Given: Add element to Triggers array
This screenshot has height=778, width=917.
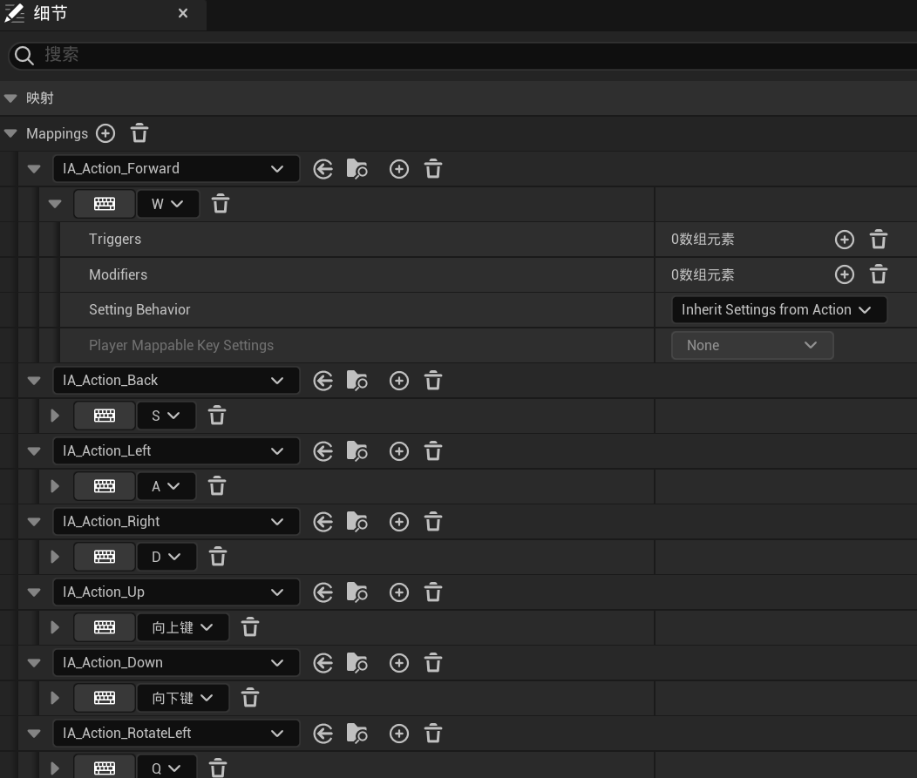Looking at the screenshot, I should 844,240.
